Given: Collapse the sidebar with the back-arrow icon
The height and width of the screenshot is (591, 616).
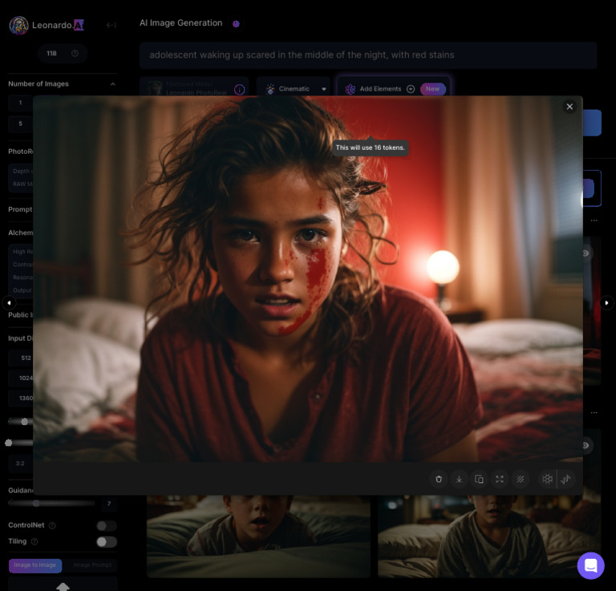Looking at the screenshot, I should 111,25.
